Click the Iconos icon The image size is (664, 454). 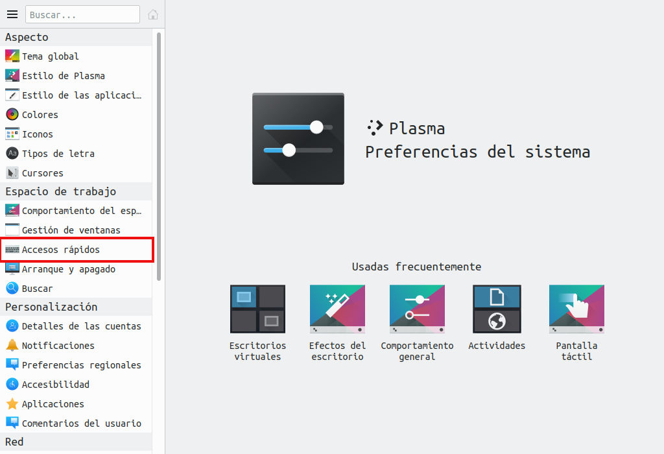(12, 134)
